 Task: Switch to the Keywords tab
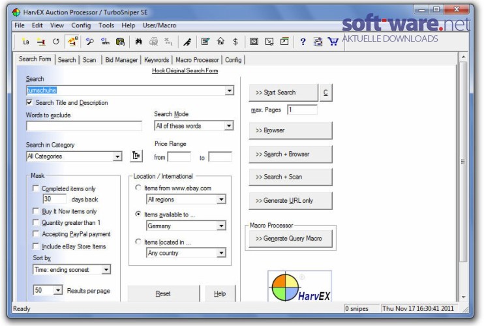(157, 60)
